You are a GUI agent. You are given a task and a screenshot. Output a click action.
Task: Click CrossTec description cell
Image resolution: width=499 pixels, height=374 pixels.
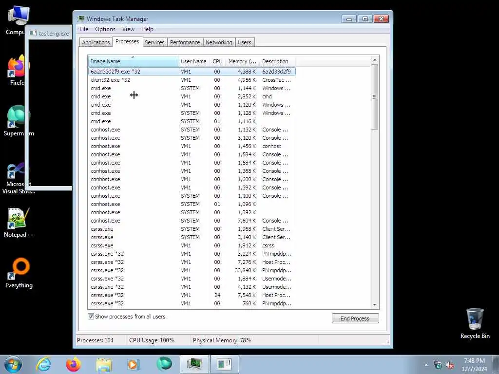[276, 80]
